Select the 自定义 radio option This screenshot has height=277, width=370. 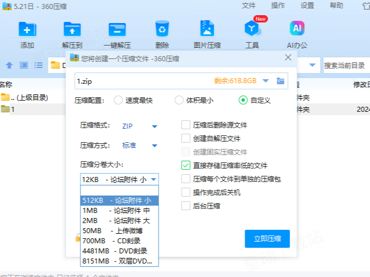(x=243, y=100)
